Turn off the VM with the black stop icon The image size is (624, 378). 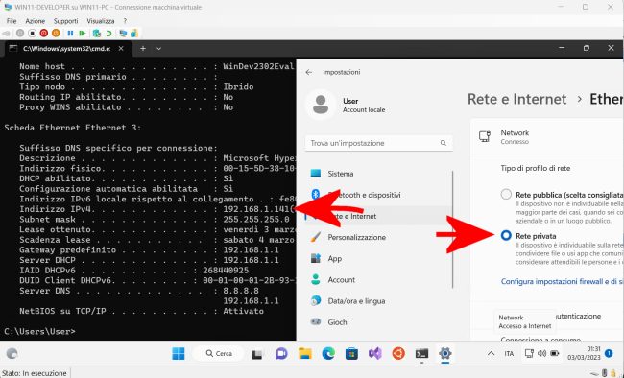[33, 33]
